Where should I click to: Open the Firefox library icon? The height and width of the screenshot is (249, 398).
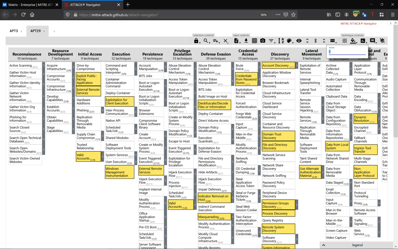pos(329,15)
